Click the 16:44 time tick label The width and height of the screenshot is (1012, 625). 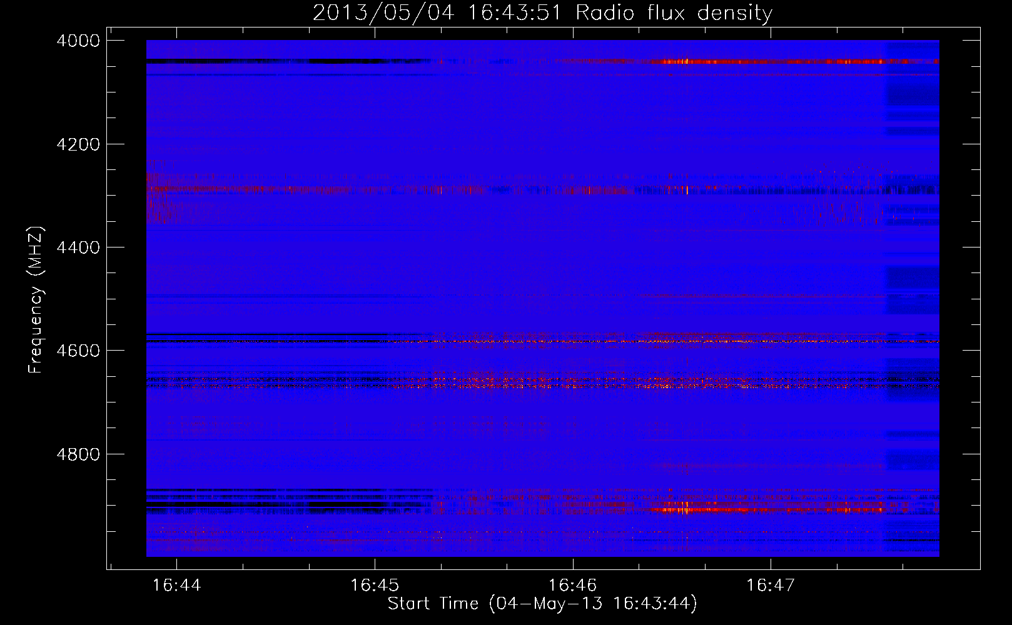(x=177, y=586)
